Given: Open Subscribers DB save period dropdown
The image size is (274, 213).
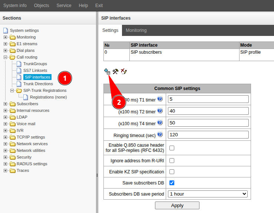Looking at the screenshot, I should pos(208,194).
